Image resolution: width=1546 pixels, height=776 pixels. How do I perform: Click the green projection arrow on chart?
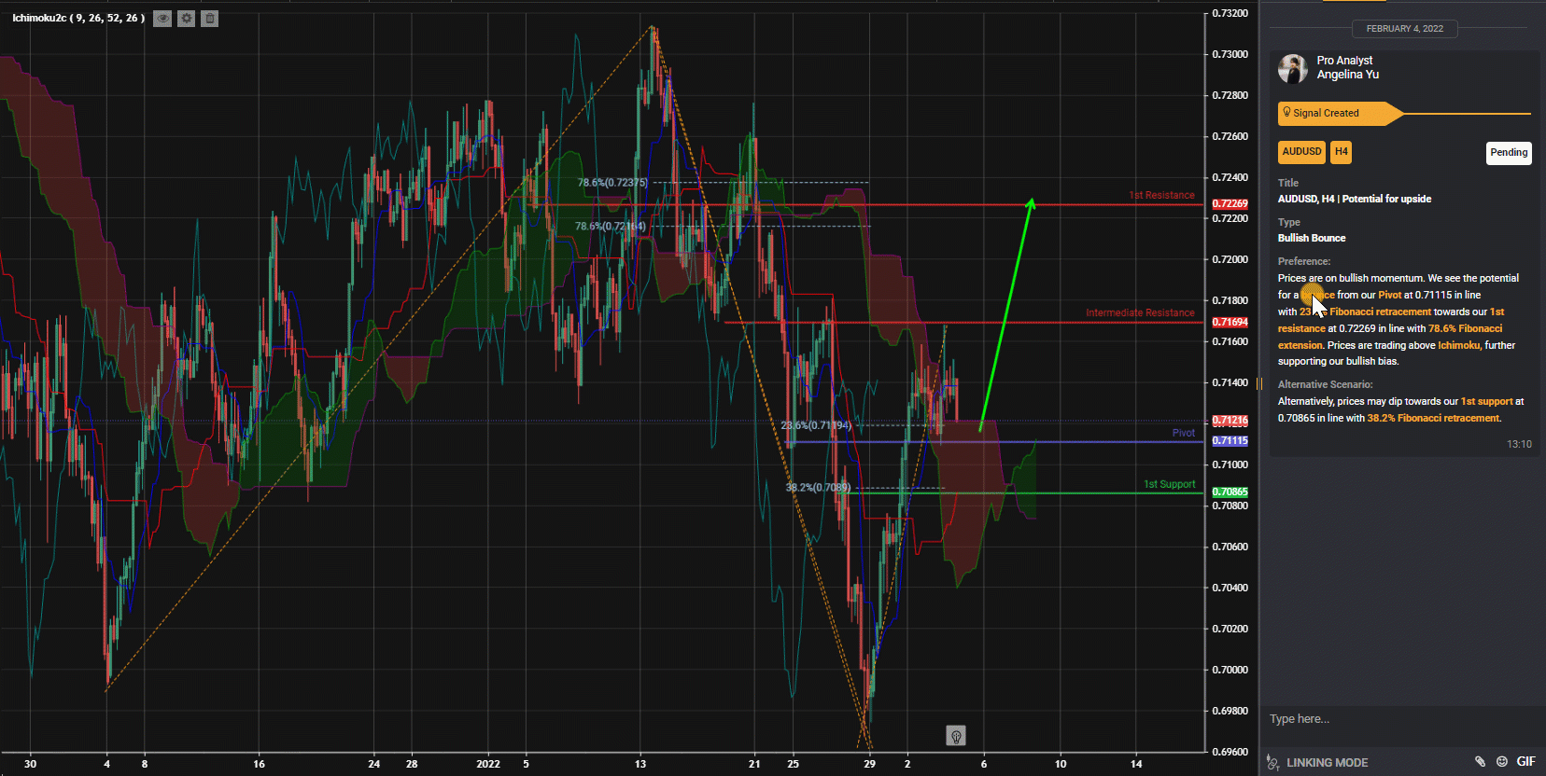tap(1006, 314)
